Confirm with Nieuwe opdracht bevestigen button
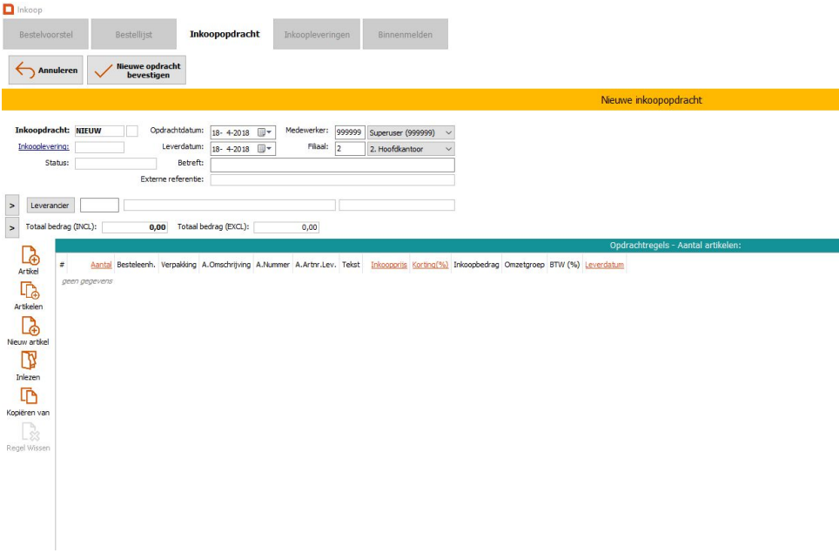This screenshot has width=839, height=553. 138,71
